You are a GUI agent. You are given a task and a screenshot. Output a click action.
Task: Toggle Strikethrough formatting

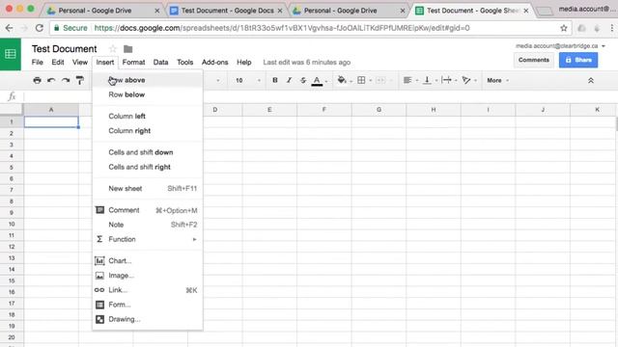pyautogui.click(x=302, y=80)
